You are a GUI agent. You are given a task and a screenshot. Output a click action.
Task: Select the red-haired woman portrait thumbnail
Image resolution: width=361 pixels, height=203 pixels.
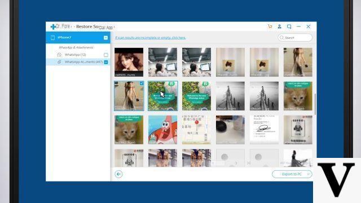[x=129, y=62]
